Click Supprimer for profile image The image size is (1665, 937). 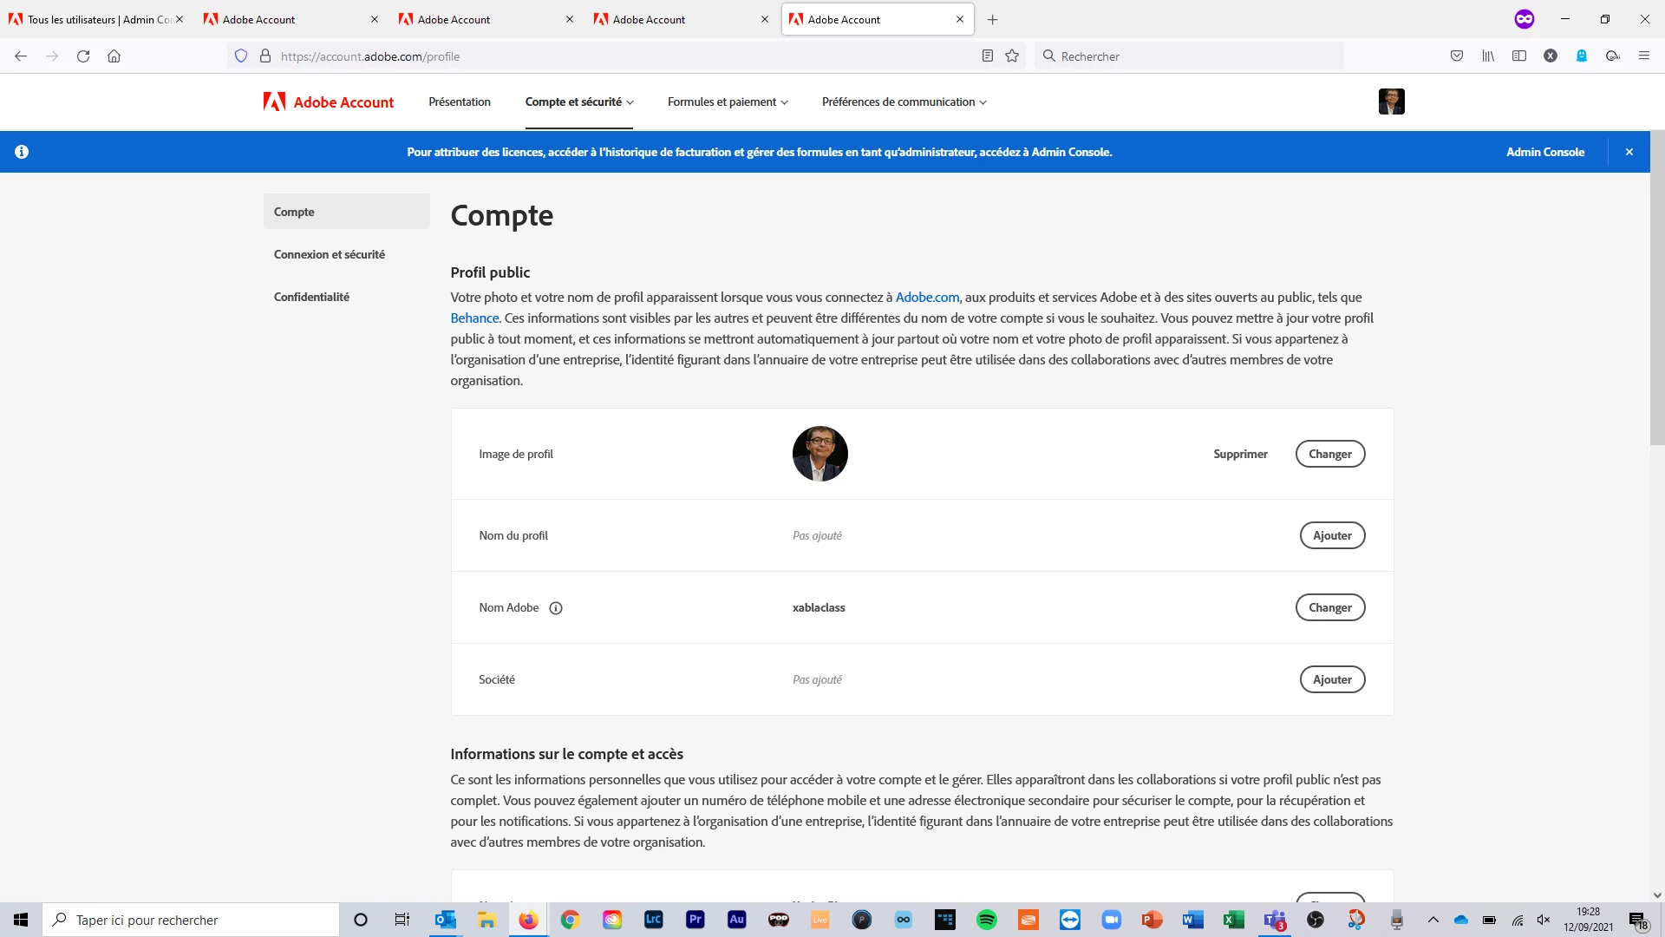[1240, 454]
